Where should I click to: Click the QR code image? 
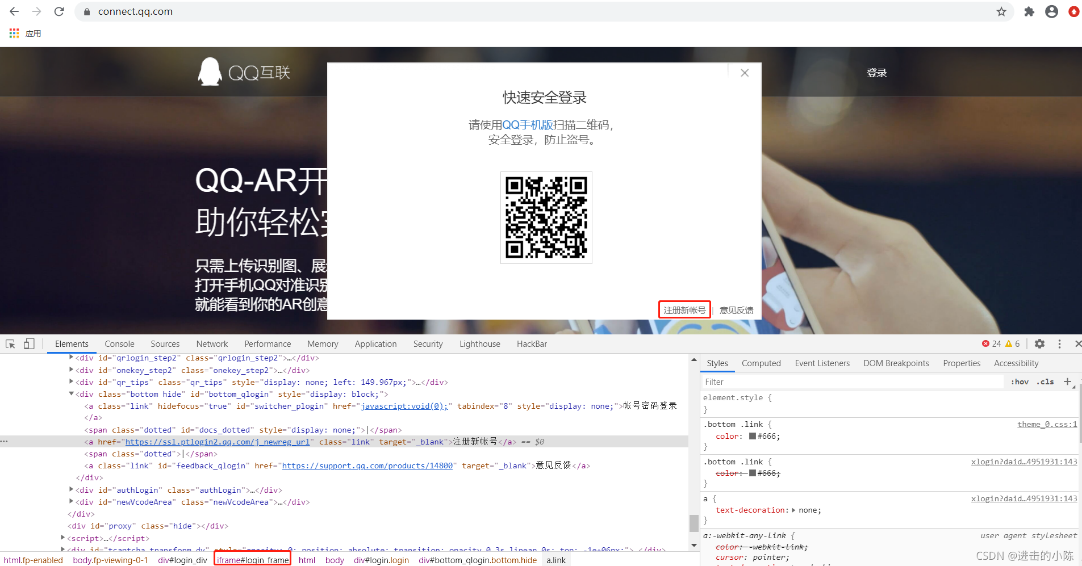pos(546,217)
